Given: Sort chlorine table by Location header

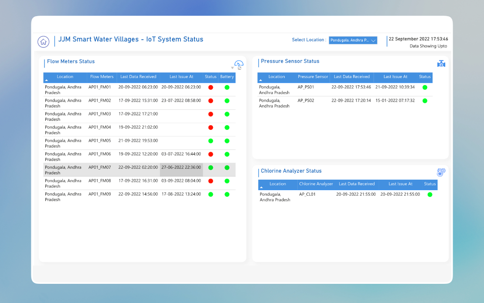Looking at the screenshot, I should pyautogui.click(x=277, y=184).
